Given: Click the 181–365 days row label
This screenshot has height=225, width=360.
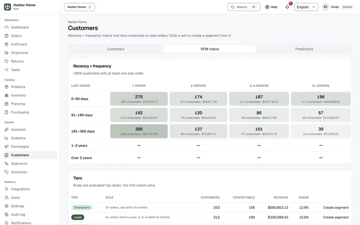Looking at the screenshot, I should point(83,131).
